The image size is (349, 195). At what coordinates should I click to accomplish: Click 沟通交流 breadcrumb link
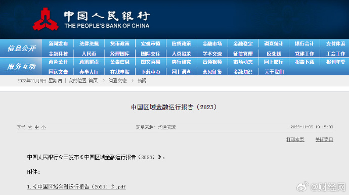point(117,81)
